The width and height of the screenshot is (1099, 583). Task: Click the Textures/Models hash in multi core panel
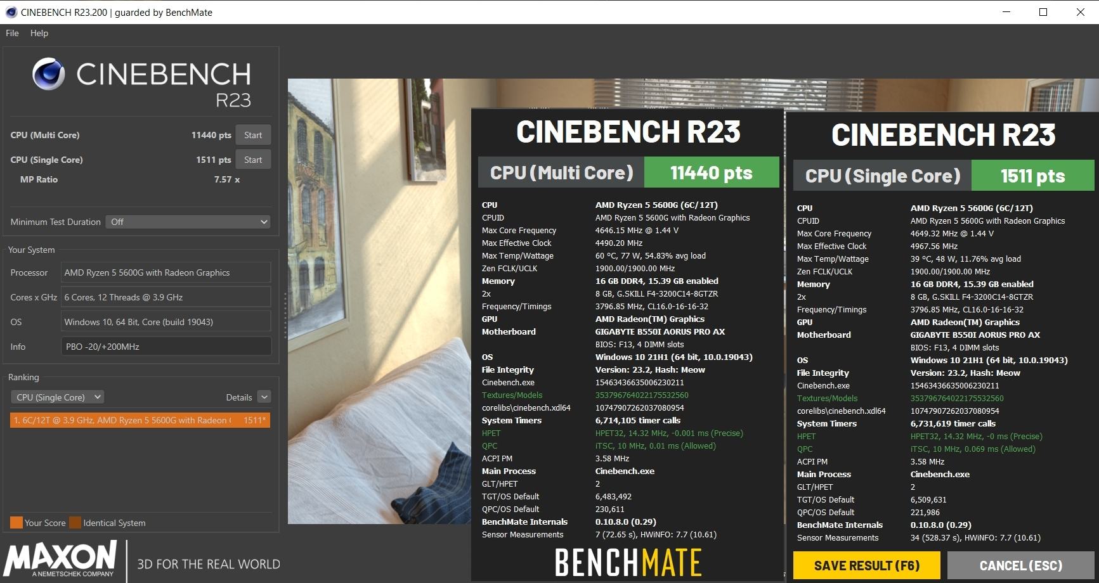(x=642, y=395)
